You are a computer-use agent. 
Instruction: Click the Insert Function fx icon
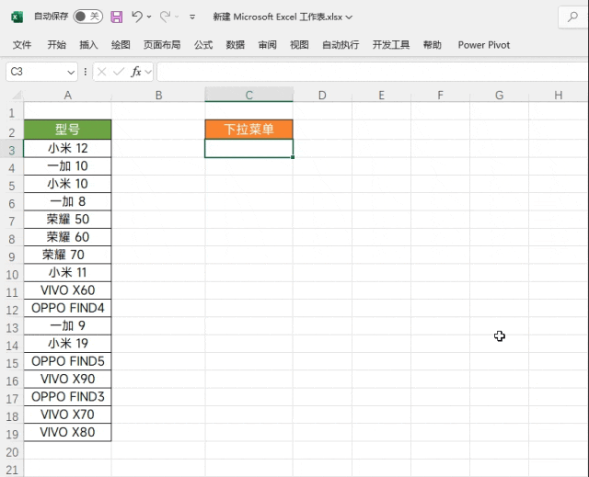(x=136, y=72)
